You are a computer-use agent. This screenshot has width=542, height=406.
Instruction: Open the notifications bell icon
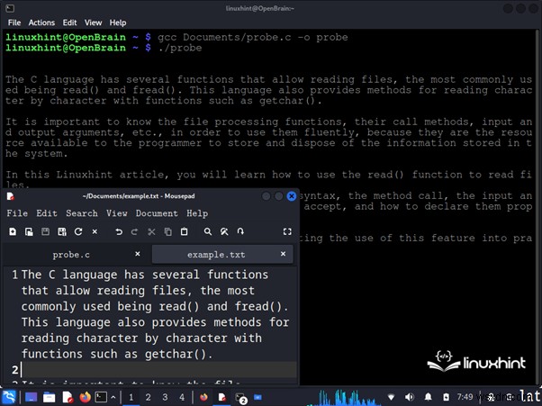click(x=428, y=397)
